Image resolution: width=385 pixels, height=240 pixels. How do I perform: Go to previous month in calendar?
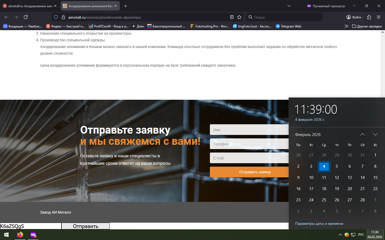(x=362, y=134)
